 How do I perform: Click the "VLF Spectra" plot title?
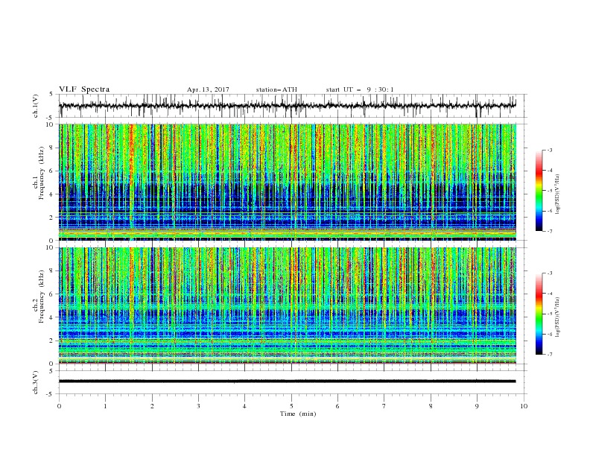(x=84, y=89)
